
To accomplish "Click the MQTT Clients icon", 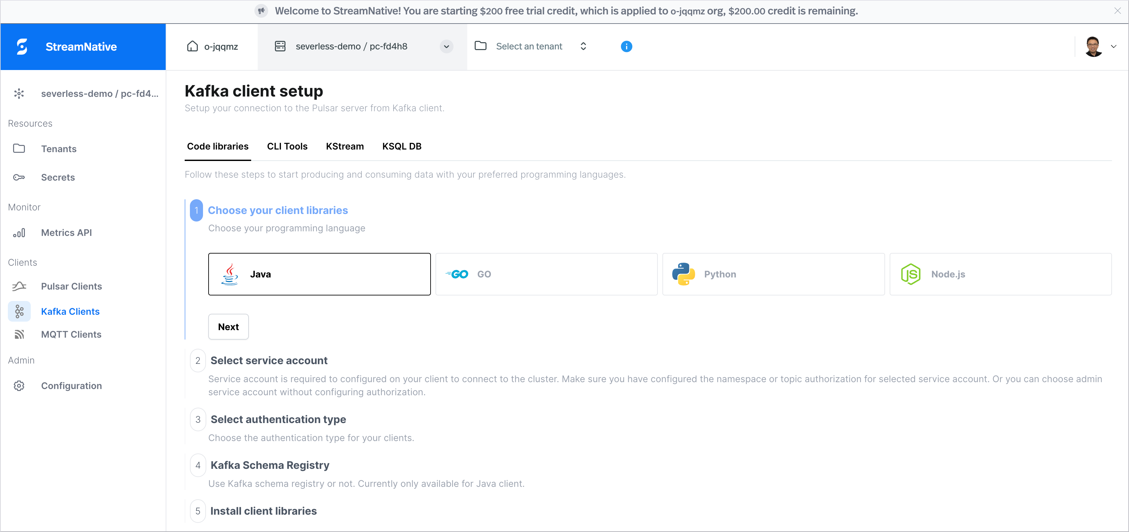I will (x=19, y=334).
